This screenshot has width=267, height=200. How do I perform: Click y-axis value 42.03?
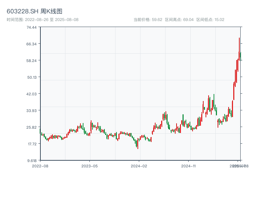pyautogui.click(x=31, y=94)
